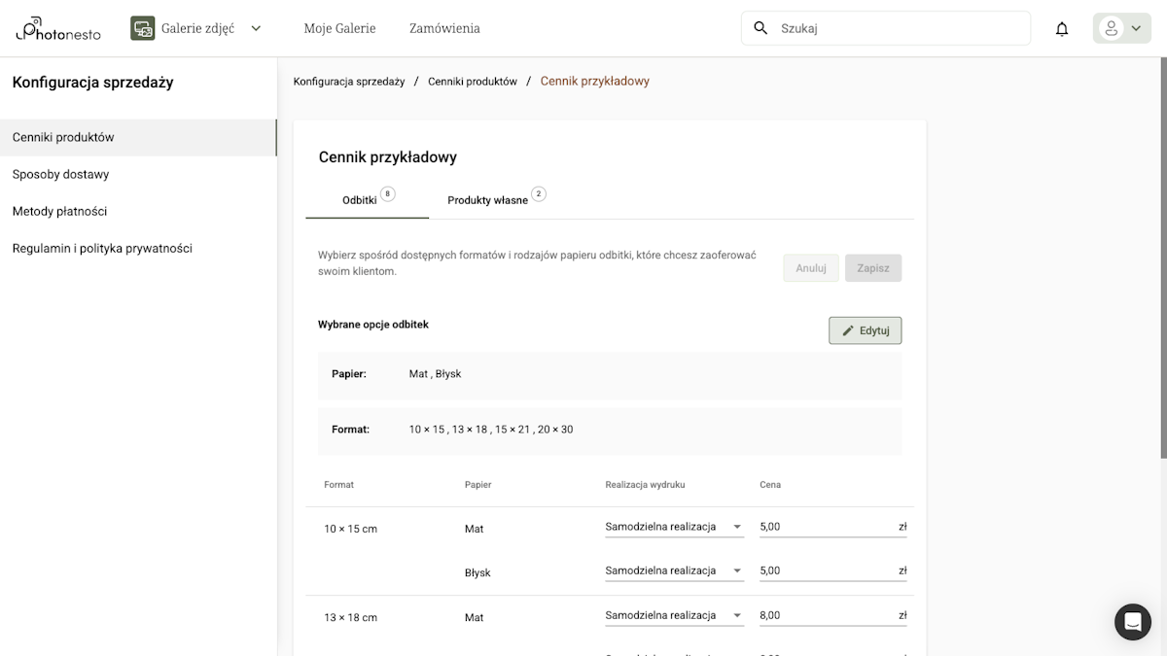
Task: Go to Zamówienia page
Action: point(444,28)
